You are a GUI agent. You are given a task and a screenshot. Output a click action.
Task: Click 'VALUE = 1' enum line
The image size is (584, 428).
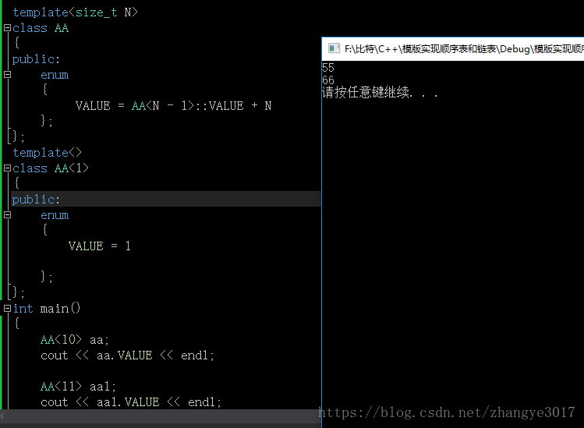100,246
